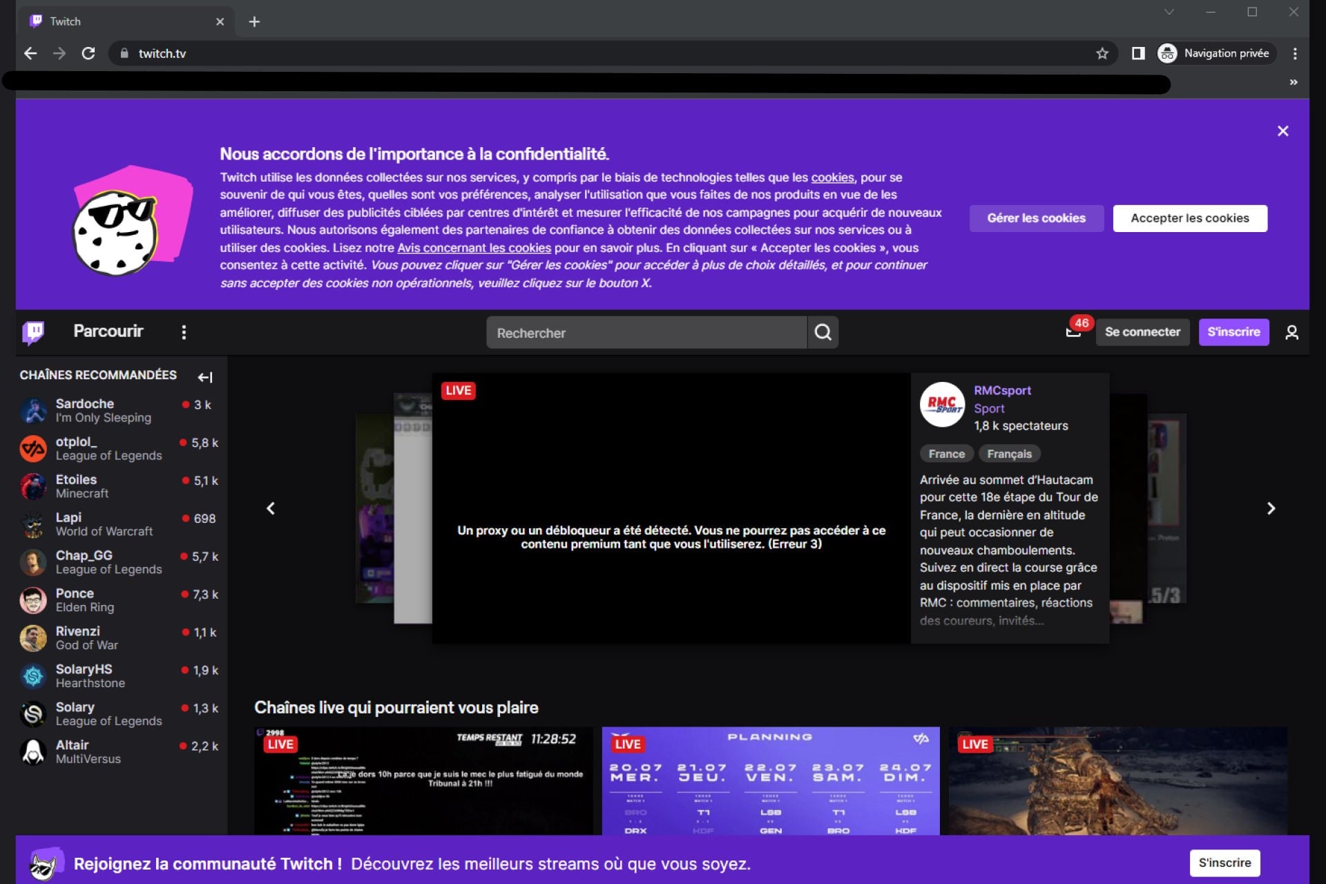Dismiss the cookie banner with the X

1283,131
